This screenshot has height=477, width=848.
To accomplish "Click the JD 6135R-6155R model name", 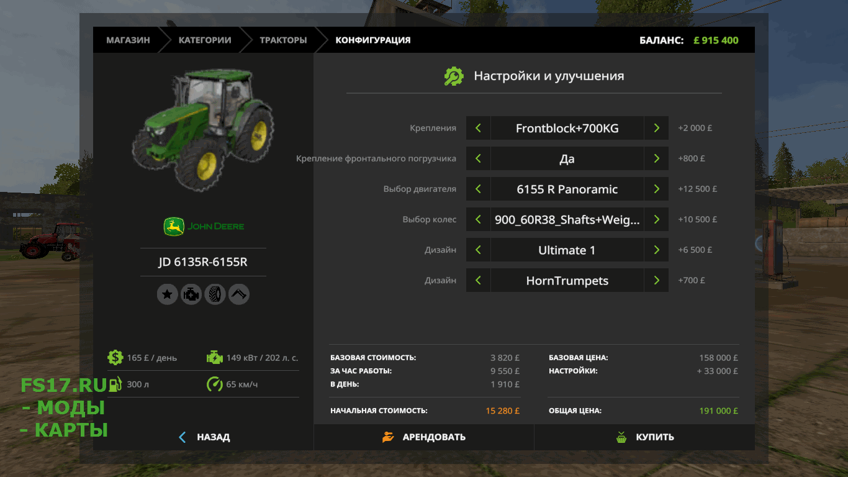I will point(203,262).
